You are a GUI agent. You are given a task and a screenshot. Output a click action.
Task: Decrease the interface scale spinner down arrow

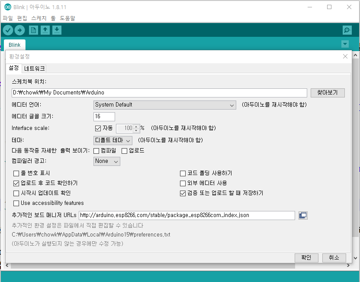136,130
